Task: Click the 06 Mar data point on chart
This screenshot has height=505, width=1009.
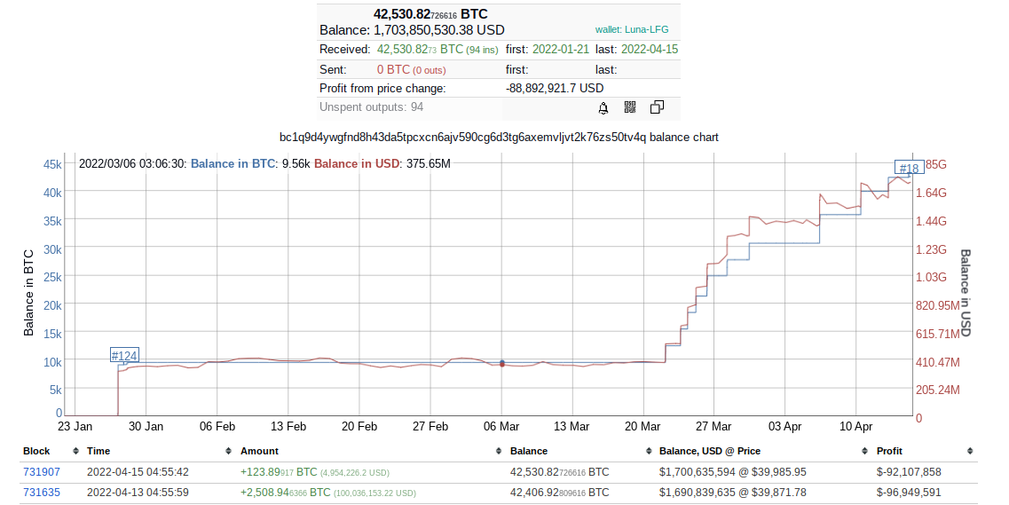Action: [502, 364]
